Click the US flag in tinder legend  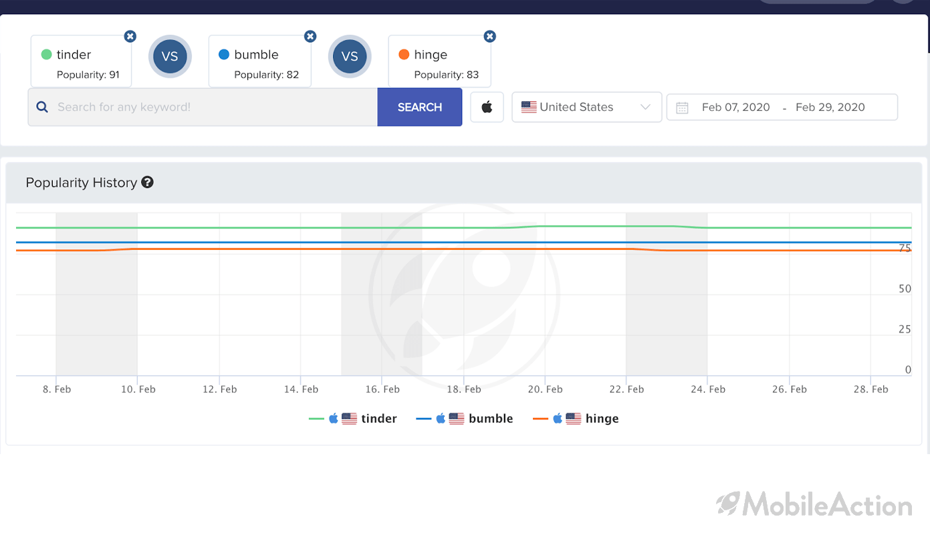pos(349,419)
